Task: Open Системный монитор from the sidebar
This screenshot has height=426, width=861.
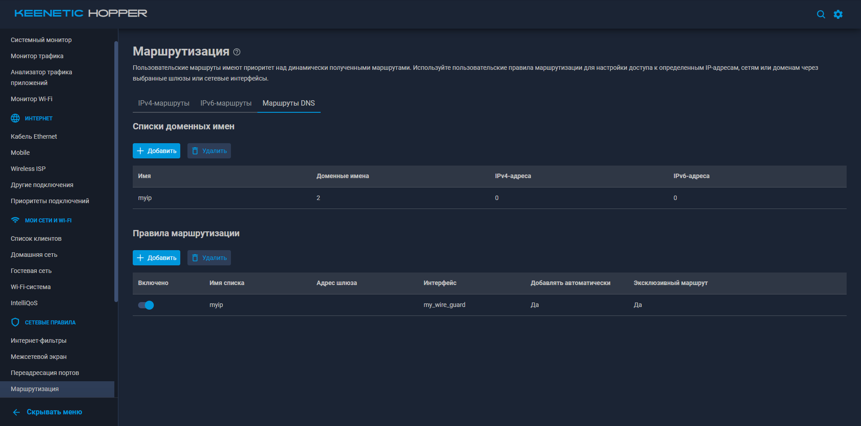Action: [41, 40]
